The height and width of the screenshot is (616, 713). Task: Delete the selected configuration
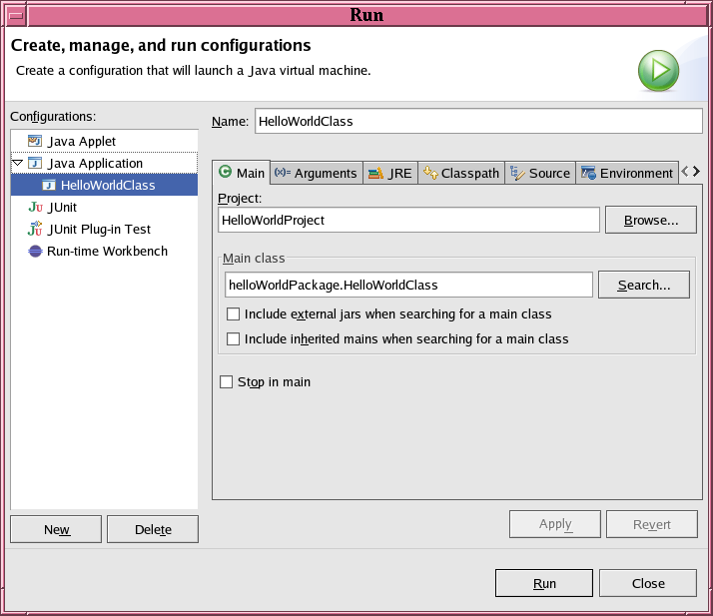click(x=153, y=529)
